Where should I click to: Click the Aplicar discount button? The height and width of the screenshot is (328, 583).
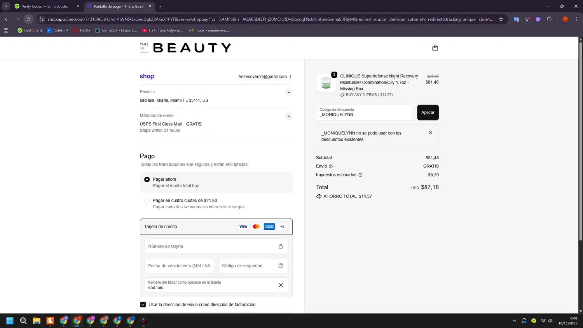pos(428,113)
